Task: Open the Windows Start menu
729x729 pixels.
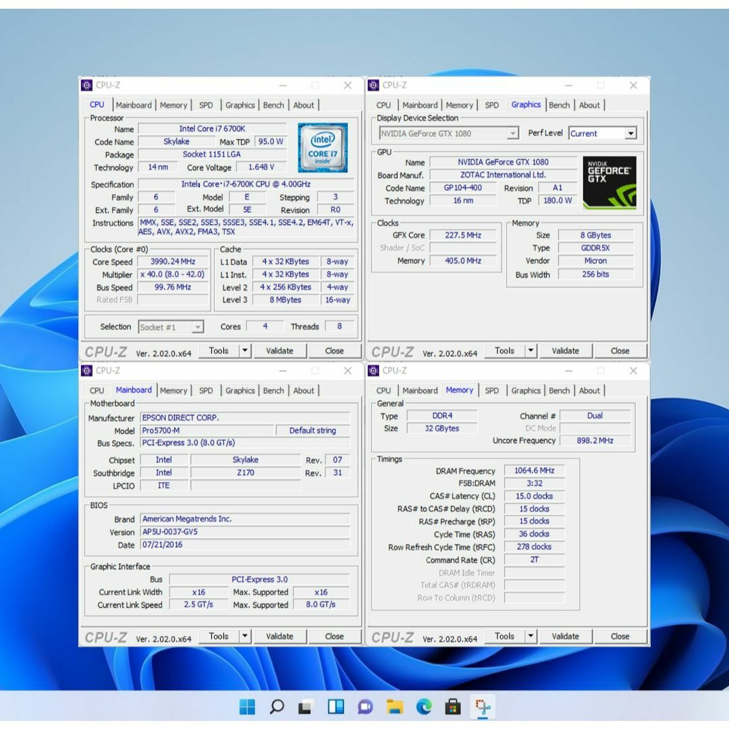Action: (x=247, y=707)
